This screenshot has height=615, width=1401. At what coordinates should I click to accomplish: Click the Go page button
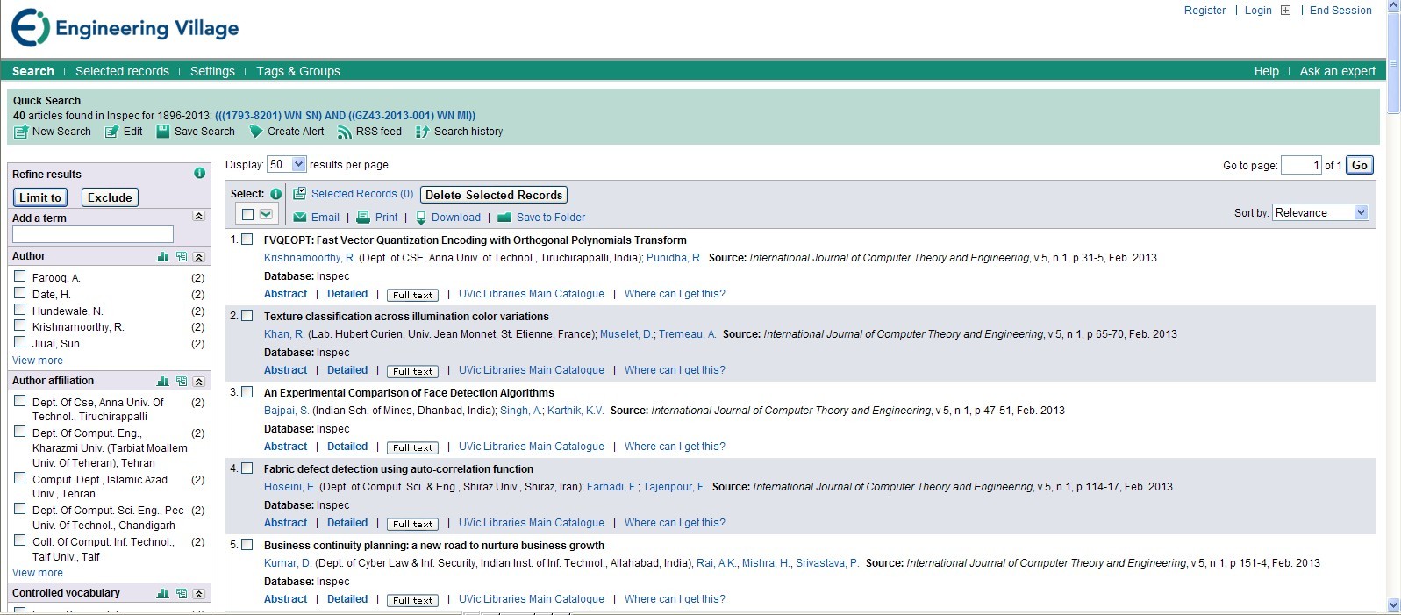(1360, 165)
